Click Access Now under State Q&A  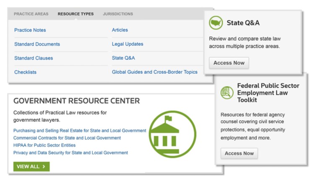229,63
